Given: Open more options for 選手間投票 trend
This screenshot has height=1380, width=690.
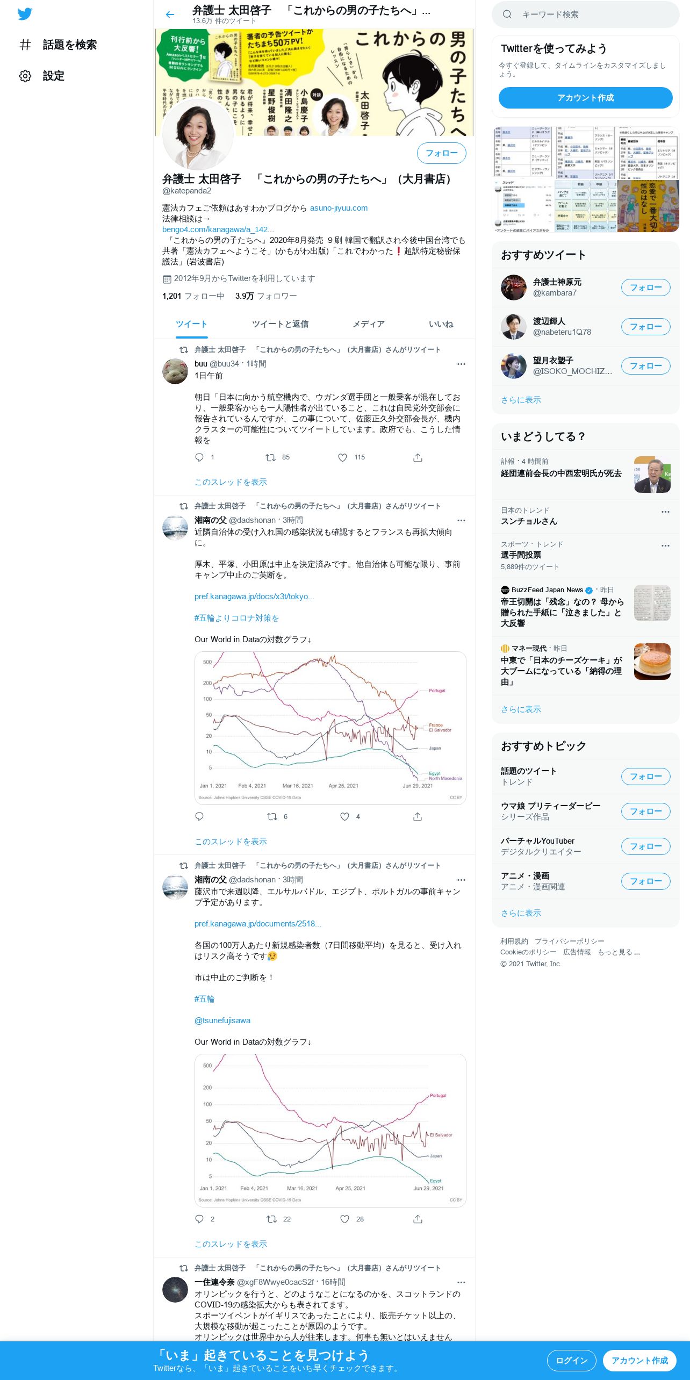Looking at the screenshot, I should coord(665,545).
